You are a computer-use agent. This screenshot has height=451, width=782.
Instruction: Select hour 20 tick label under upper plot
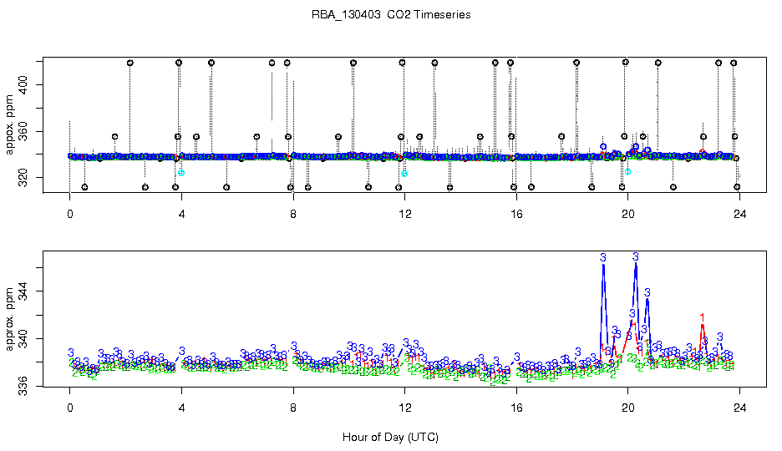pyautogui.click(x=628, y=214)
